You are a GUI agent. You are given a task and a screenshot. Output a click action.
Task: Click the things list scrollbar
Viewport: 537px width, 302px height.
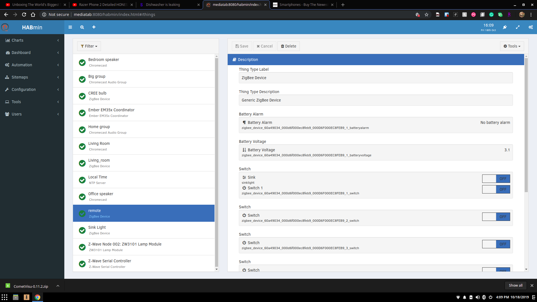216,162
